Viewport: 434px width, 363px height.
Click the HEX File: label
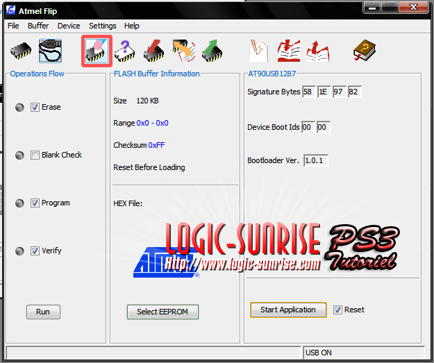coord(128,203)
